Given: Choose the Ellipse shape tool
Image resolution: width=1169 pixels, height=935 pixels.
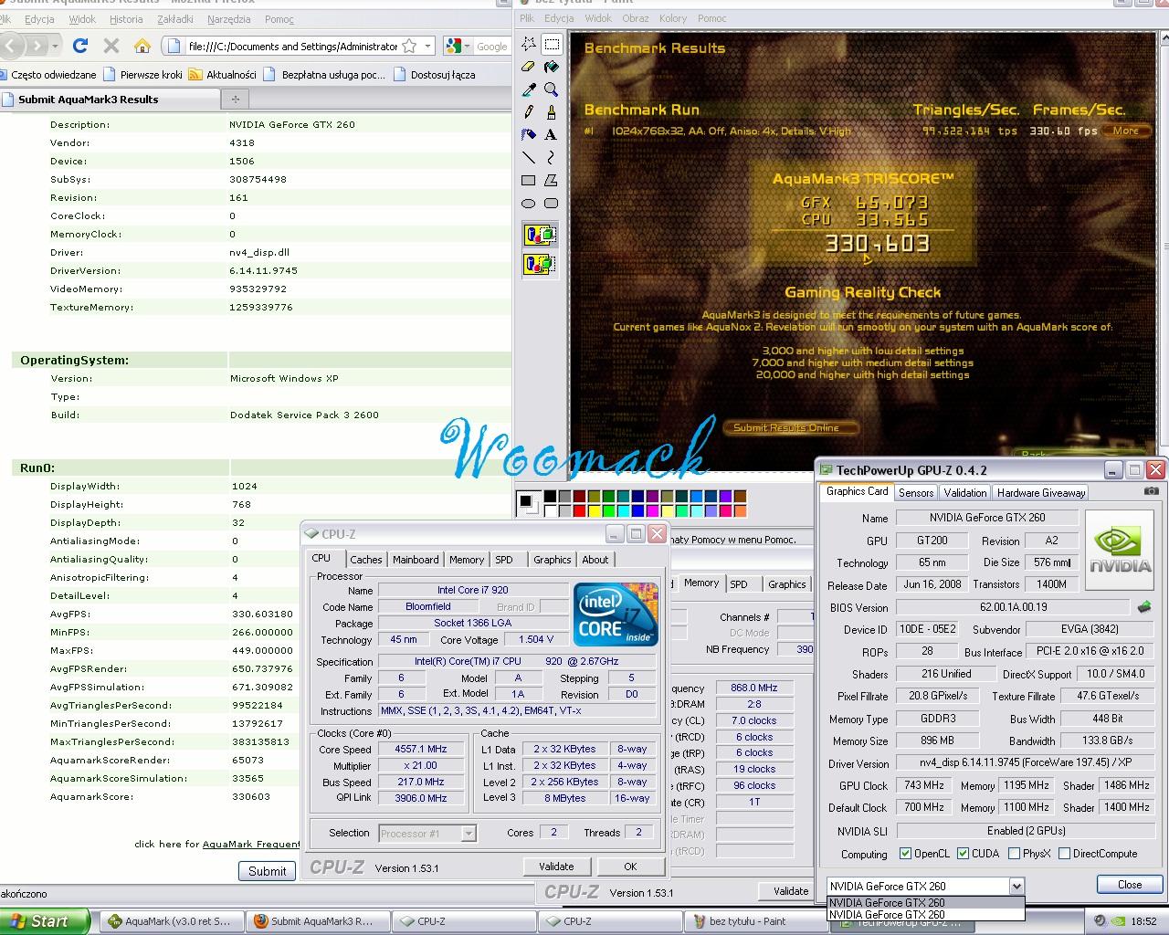Looking at the screenshot, I should coord(529,204).
